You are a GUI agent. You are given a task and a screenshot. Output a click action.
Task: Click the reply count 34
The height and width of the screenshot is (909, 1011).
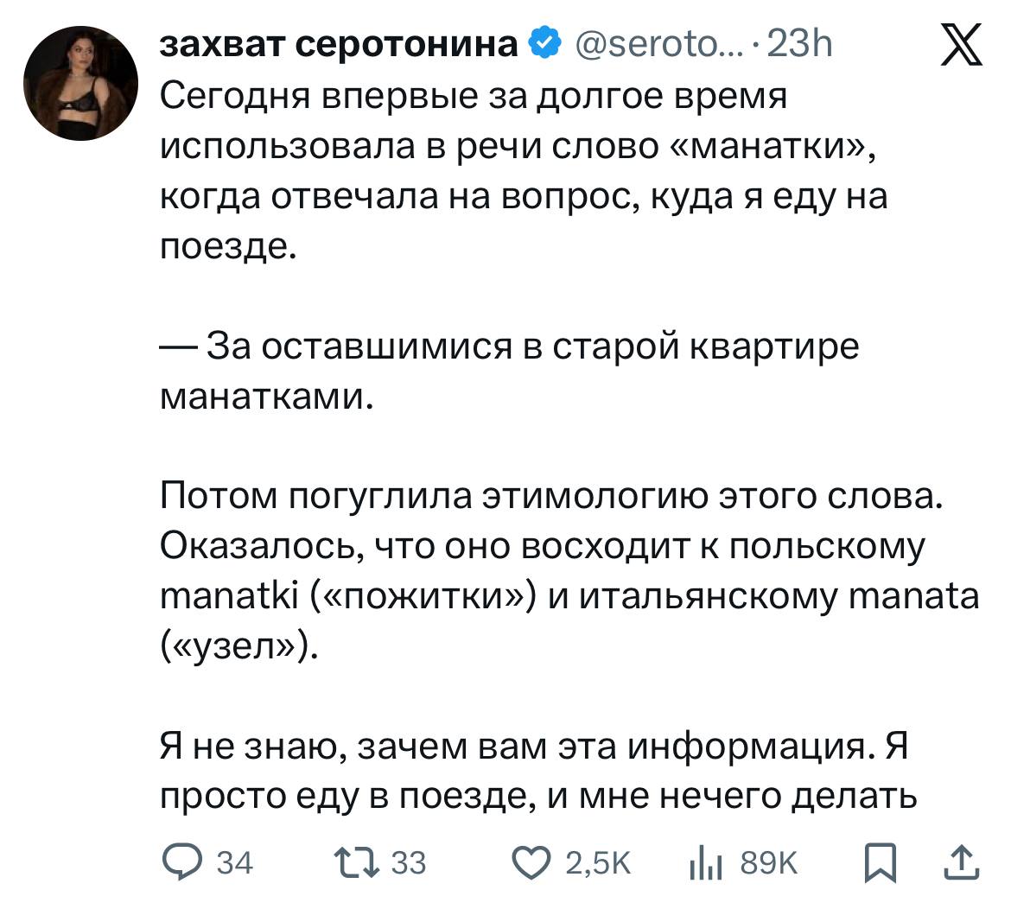click(232, 863)
